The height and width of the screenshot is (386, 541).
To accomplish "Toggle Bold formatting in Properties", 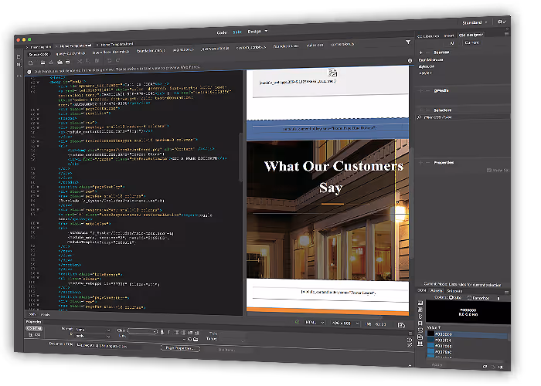I will 162,332.
